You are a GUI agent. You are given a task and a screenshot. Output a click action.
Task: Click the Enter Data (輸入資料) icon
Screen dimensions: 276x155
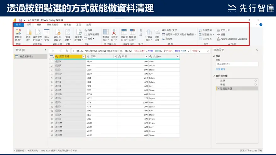[47, 32]
